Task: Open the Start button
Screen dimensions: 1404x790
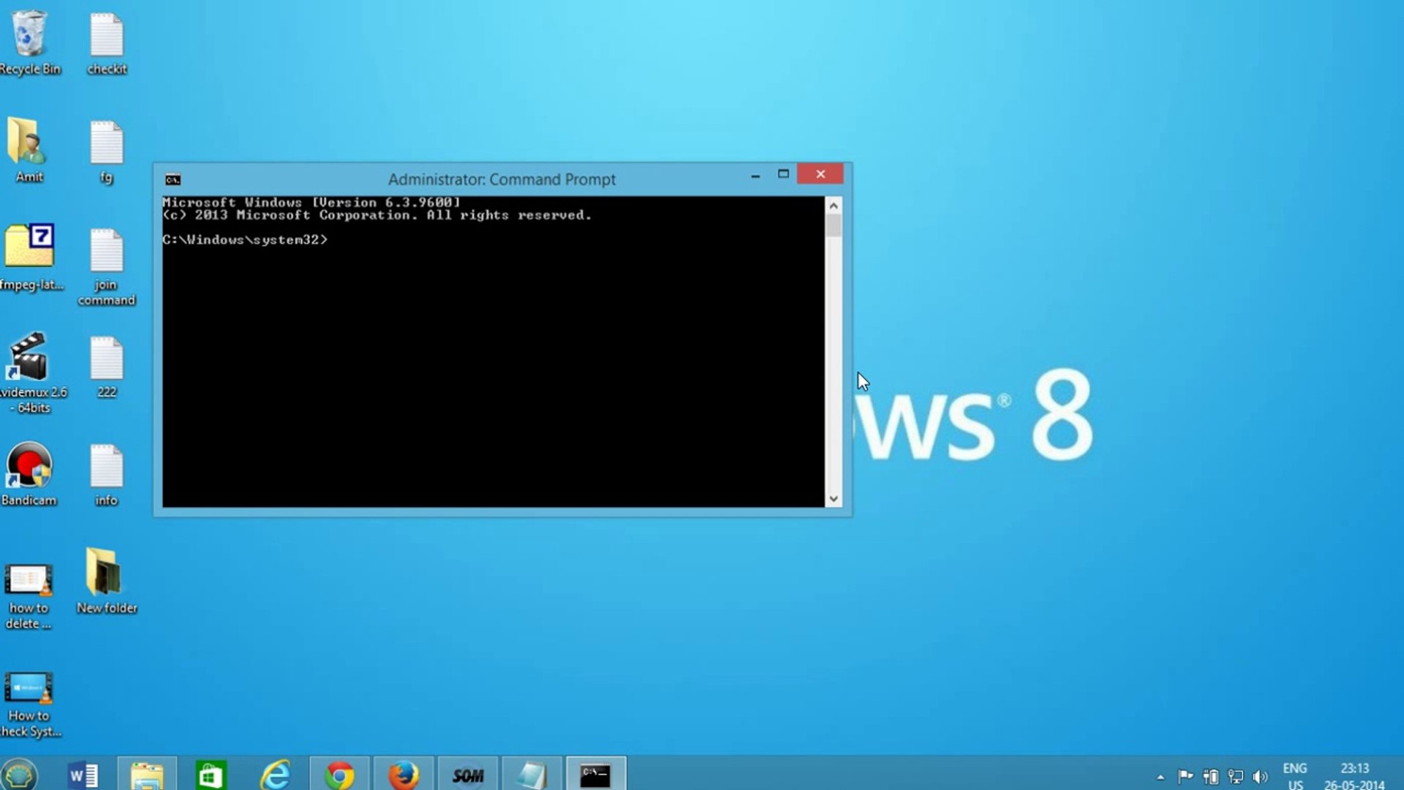Action: 19,773
